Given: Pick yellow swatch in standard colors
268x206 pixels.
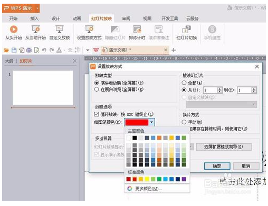Looking at the screenshot, I should (x=147, y=179).
